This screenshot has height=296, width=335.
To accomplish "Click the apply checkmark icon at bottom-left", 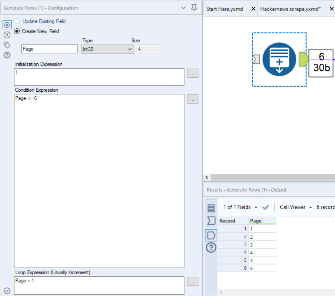I will [7, 291].
